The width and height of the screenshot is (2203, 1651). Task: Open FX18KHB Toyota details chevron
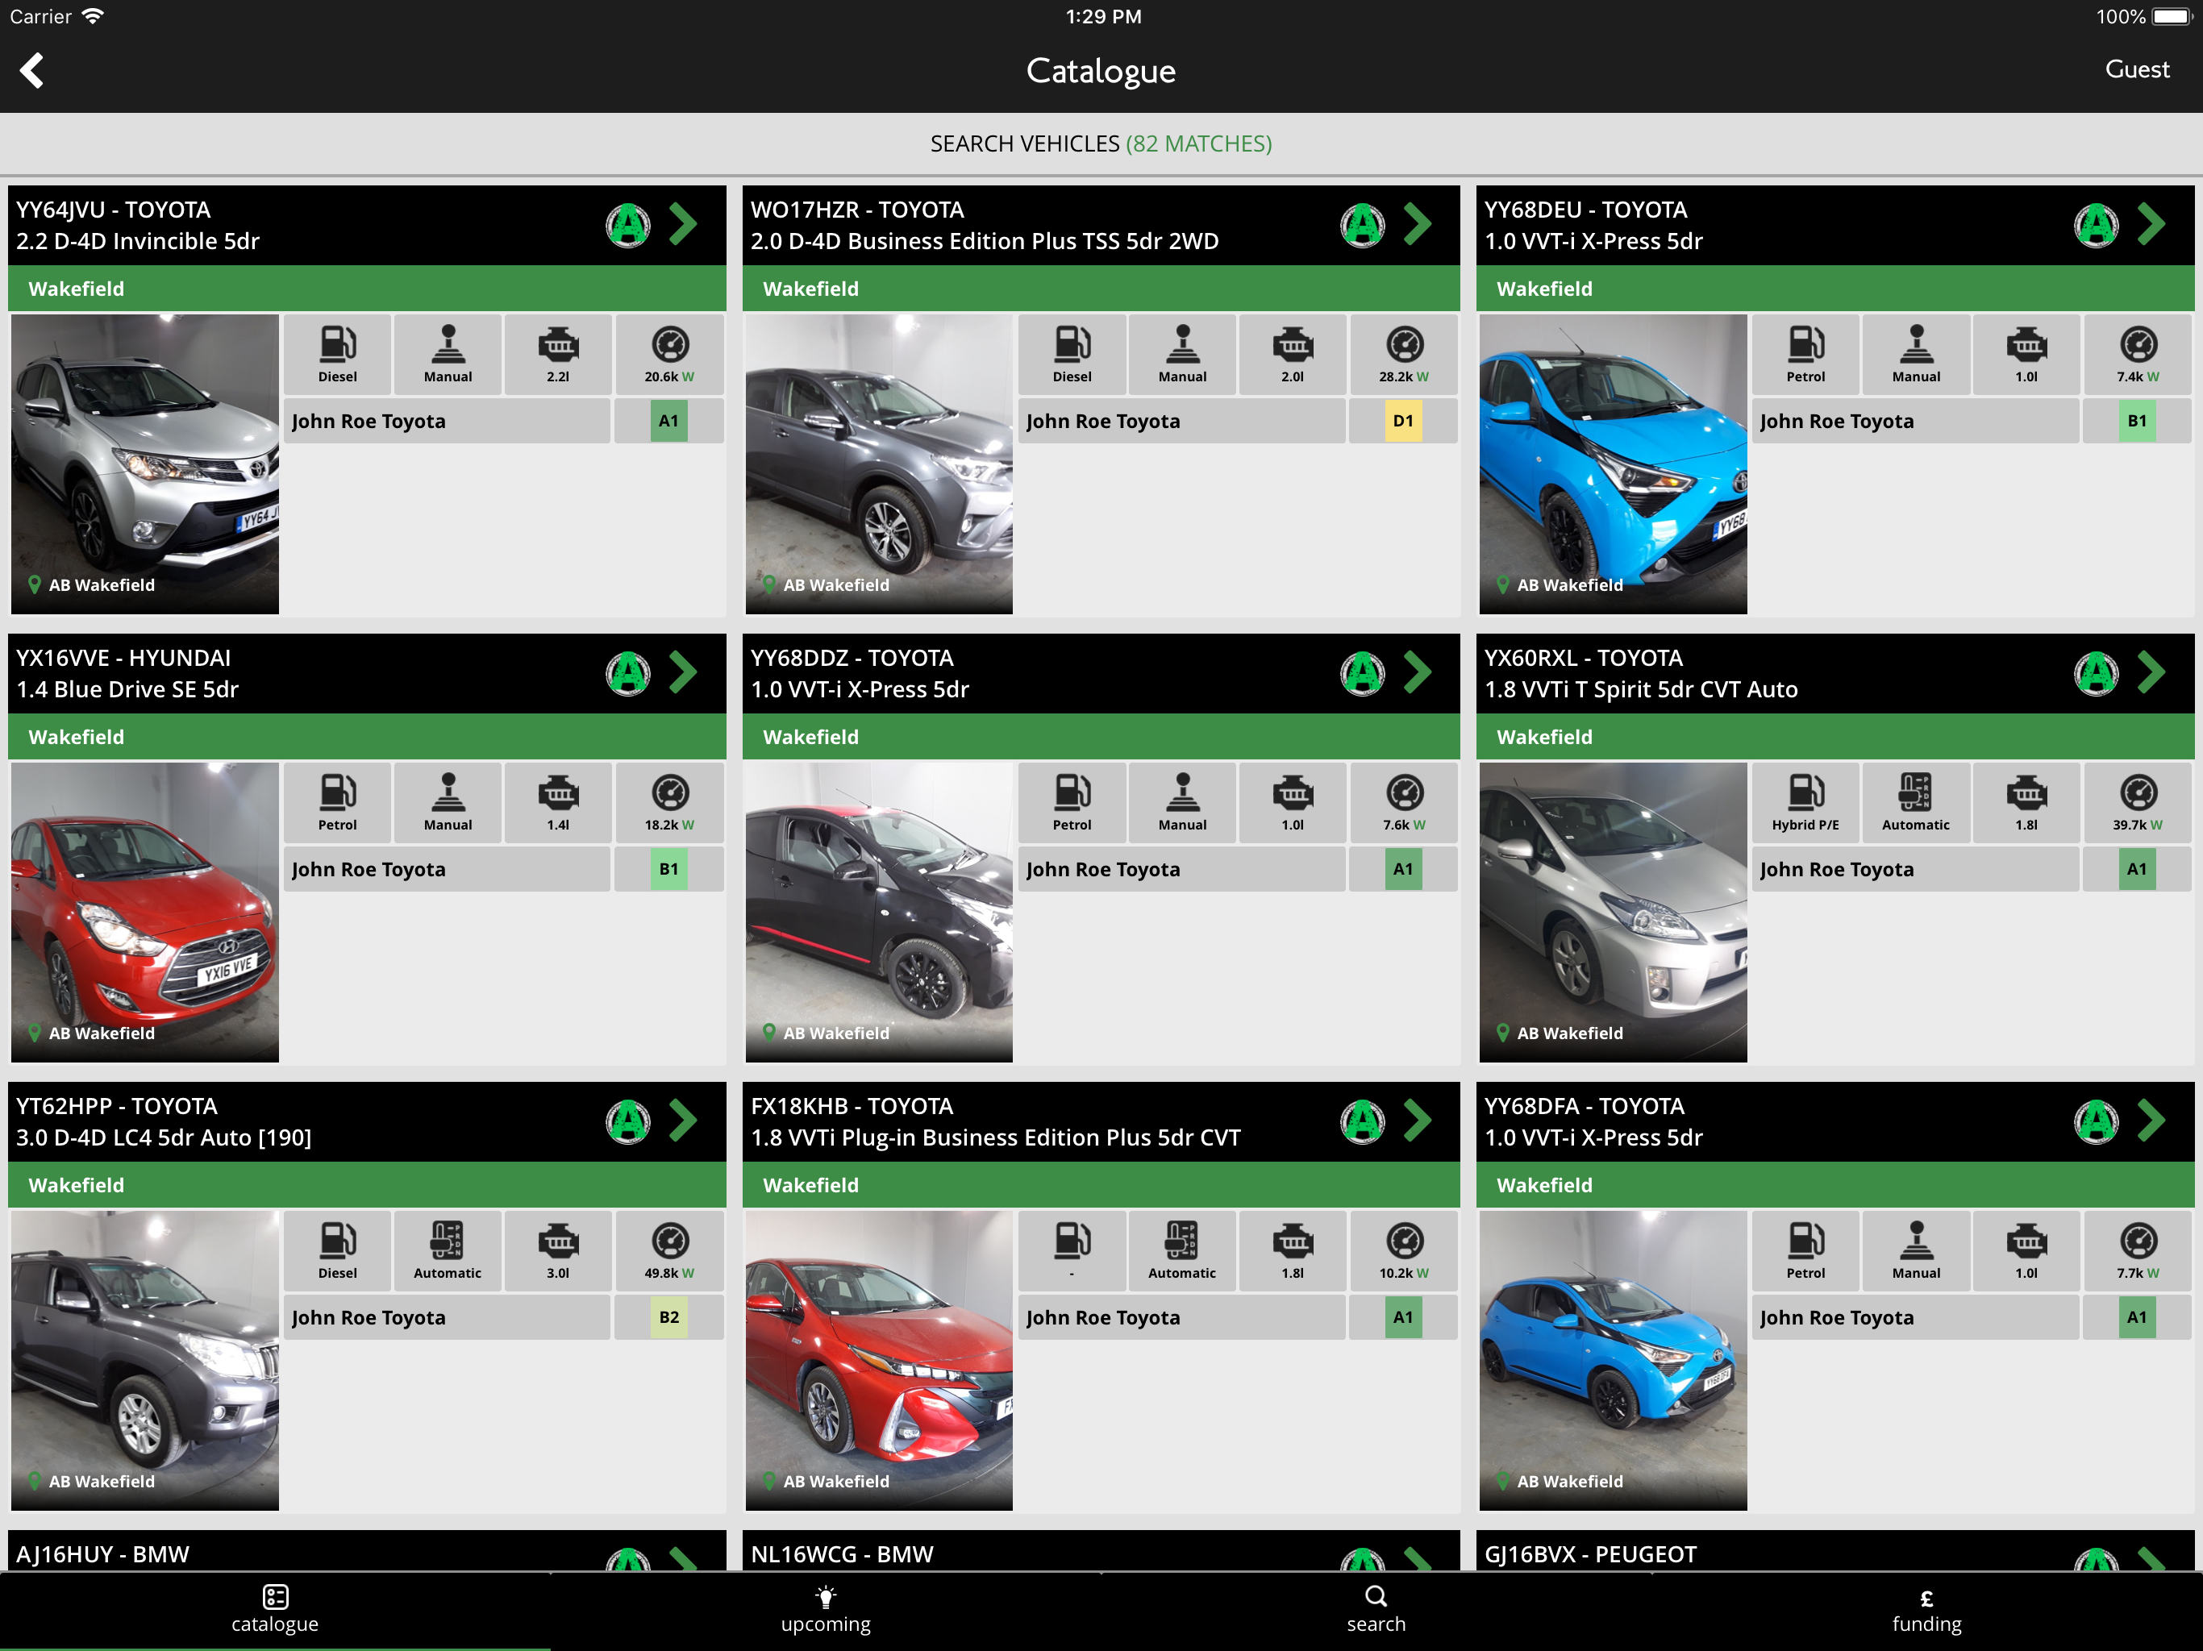pyautogui.click(x=1418, y=1121)
